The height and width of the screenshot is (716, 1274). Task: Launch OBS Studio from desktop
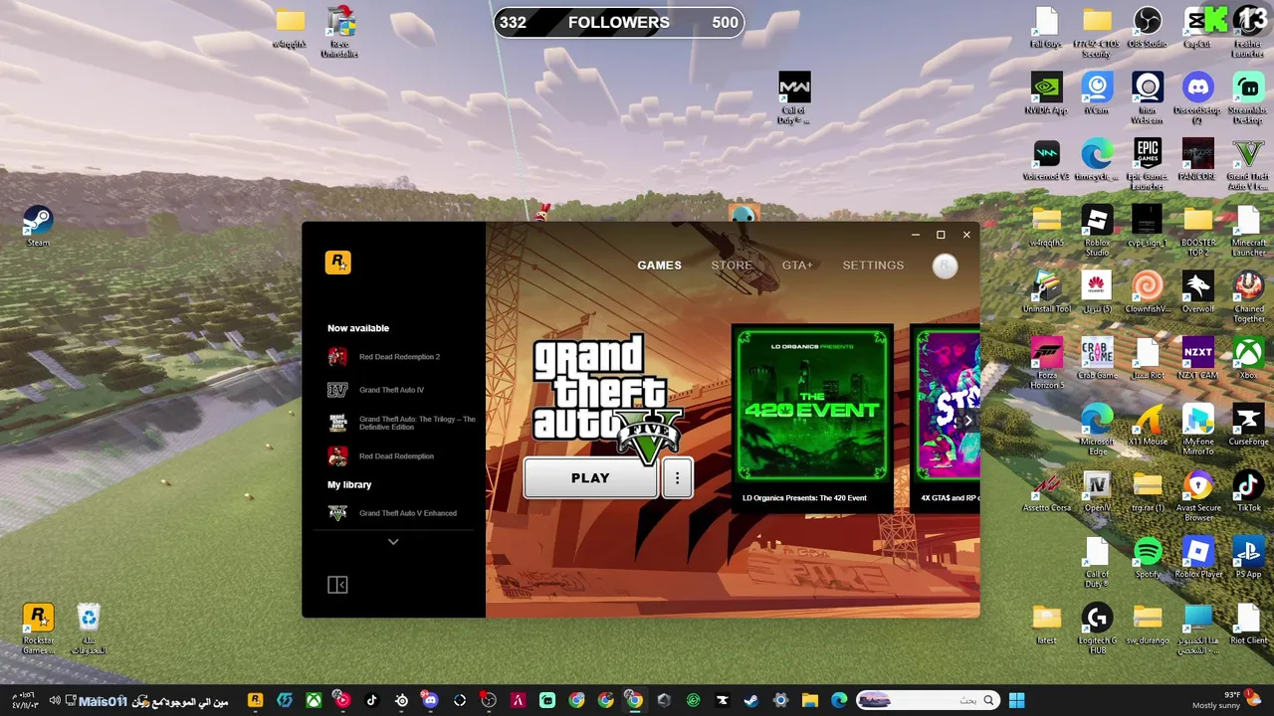pos(1148,28)
